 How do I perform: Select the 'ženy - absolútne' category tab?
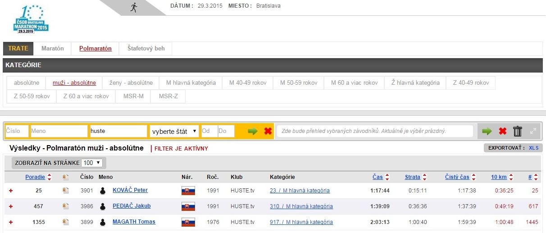[x=131, y=83]
